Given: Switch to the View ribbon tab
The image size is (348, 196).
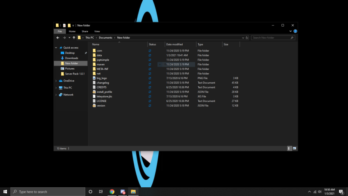Looking at the screenshot, I should [x=97, y=31].
